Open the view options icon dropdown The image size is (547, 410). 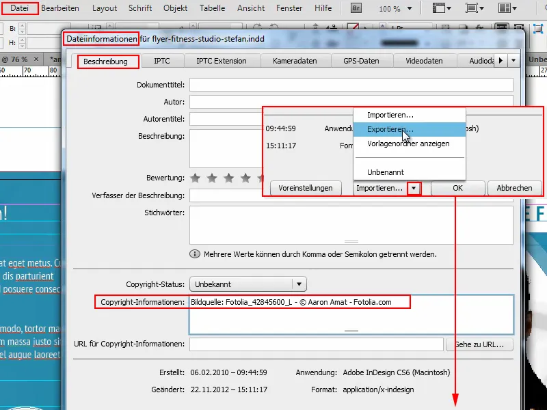click(x=442, y=8)
